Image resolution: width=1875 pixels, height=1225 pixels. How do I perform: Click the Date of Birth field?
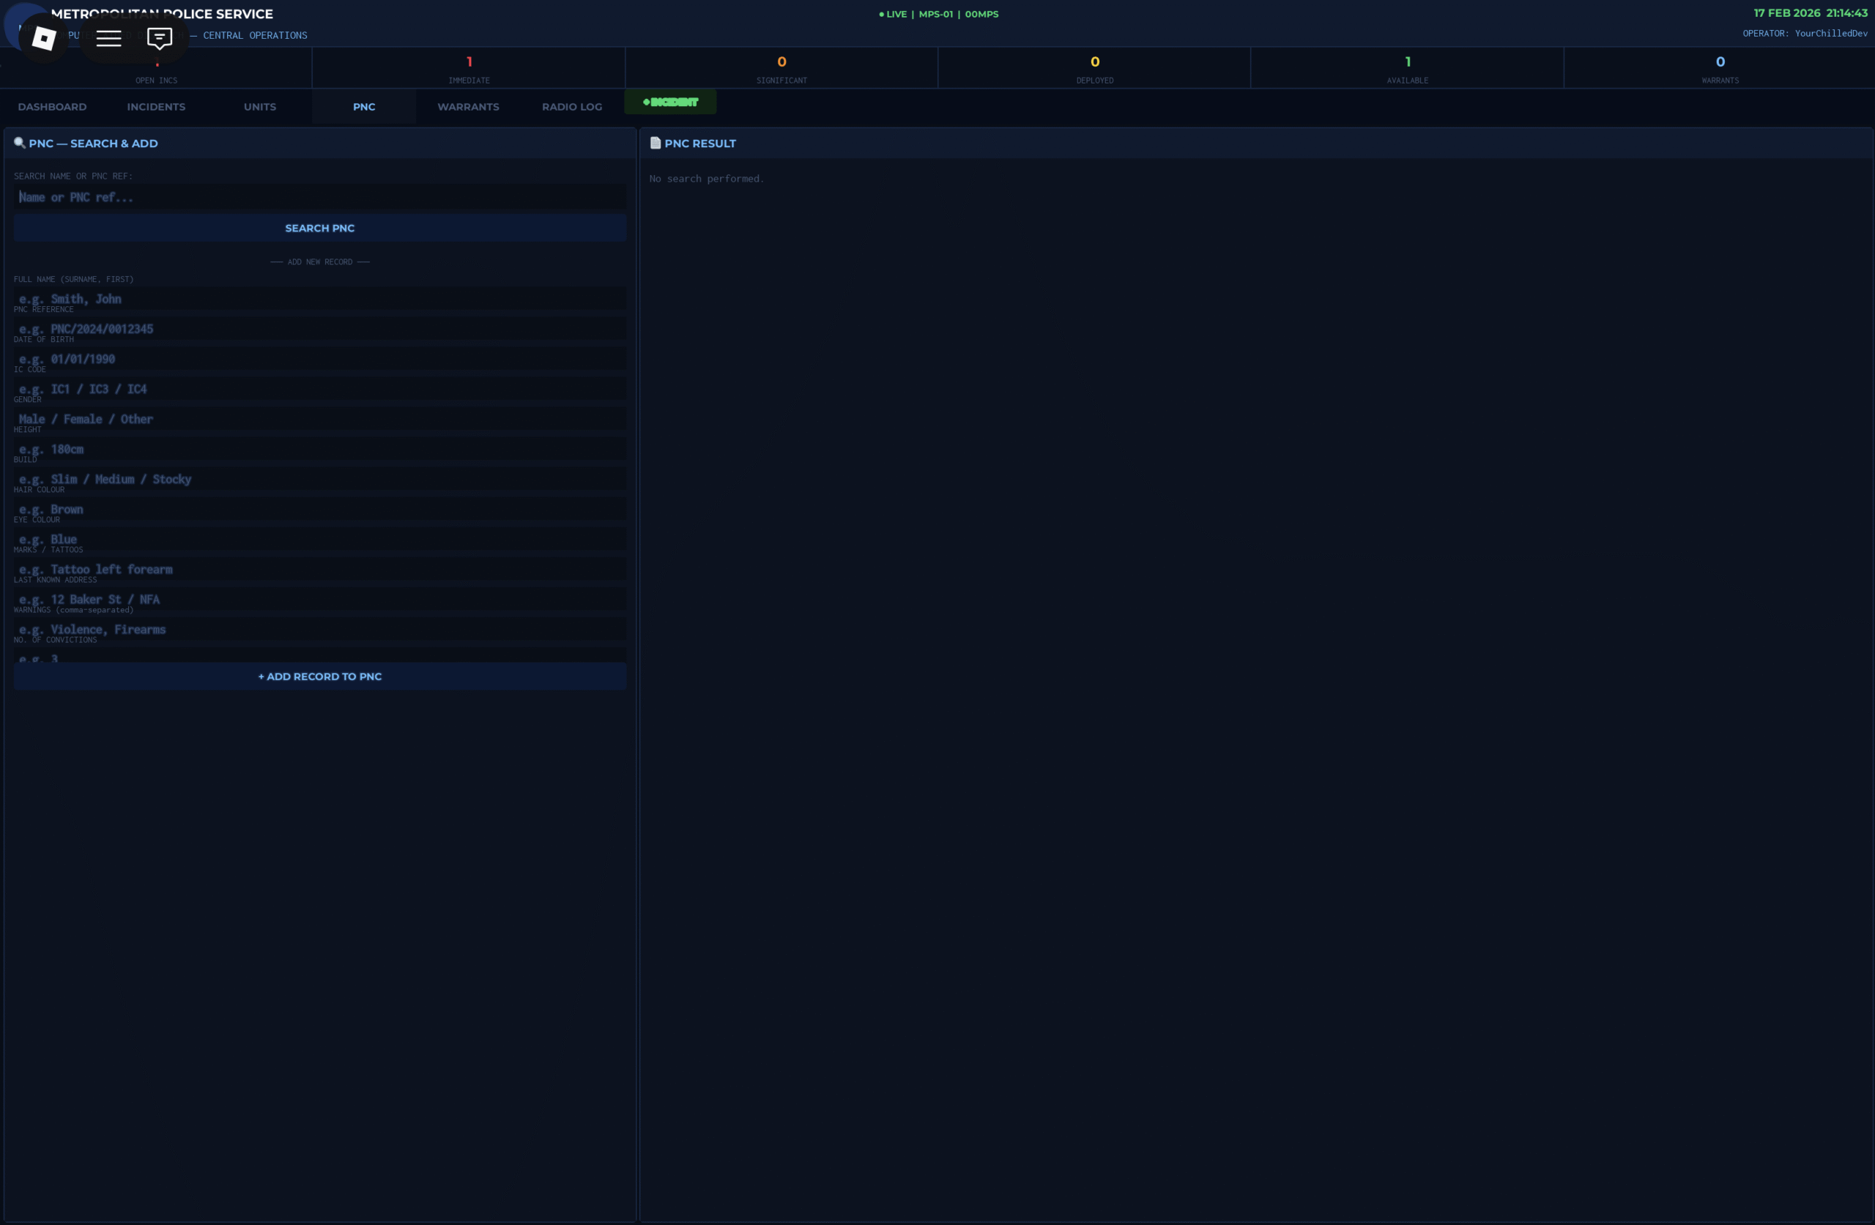pos(320,360)
